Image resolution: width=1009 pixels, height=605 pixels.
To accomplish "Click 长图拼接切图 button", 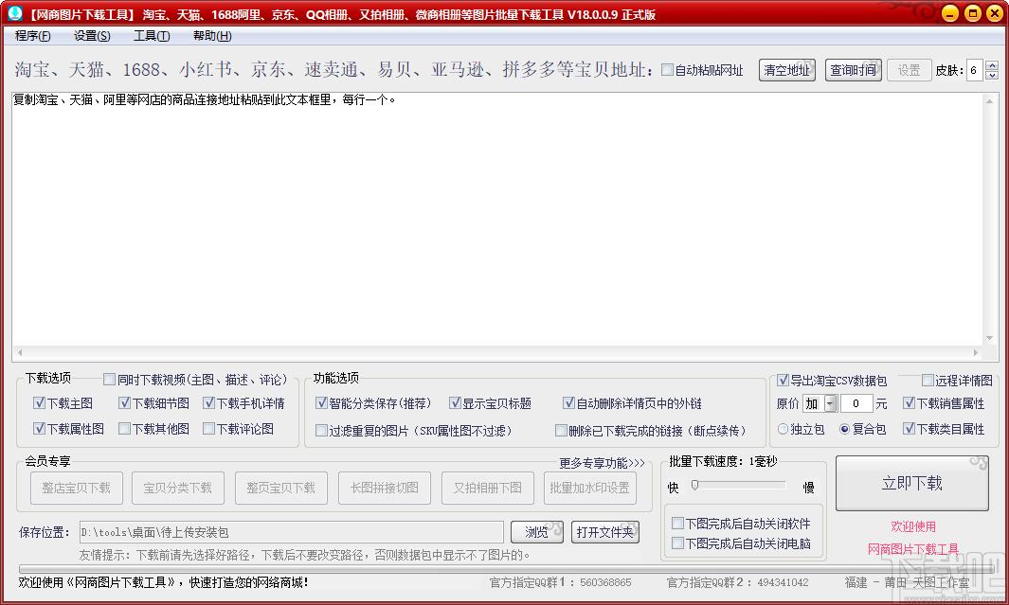I will pyautogui.click(x=384, y=488).
